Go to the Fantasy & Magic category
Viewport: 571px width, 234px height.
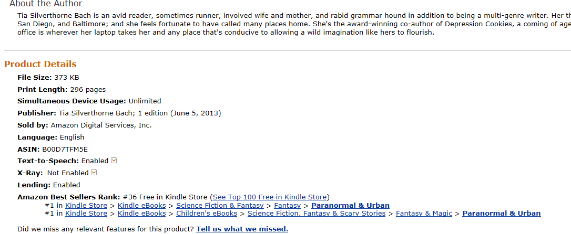pyautogui.click(x=424, y=214)
